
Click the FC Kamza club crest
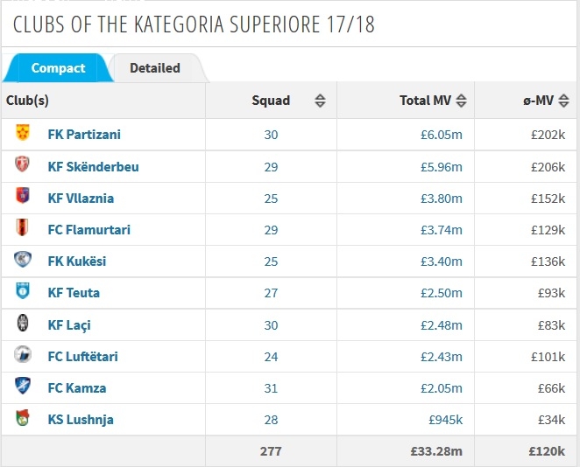pos(23,386)
